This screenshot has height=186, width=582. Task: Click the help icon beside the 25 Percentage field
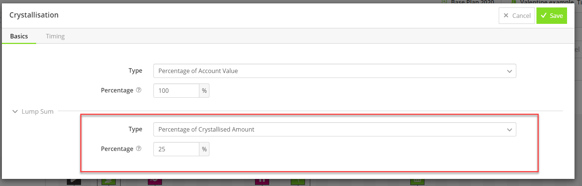(x=139, y=149)
